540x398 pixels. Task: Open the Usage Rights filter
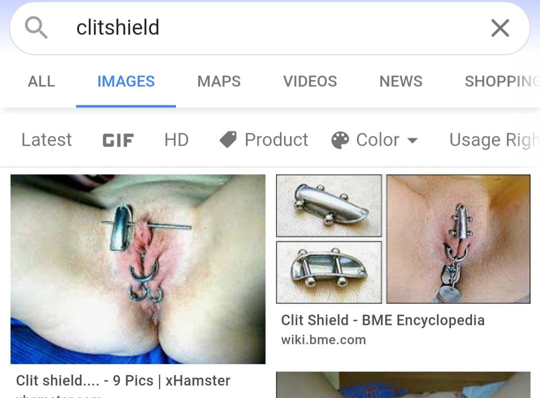click(x=494, y=140)
